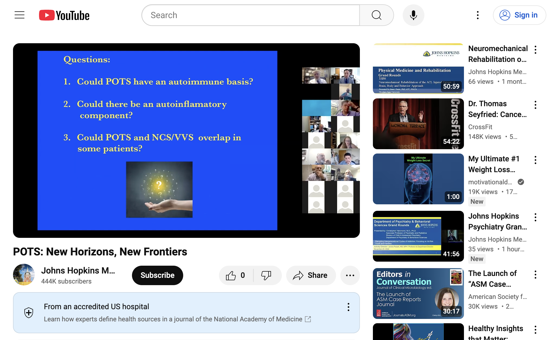Open the Weight Loss Secret brain thumbnail
The image size is (555, 340).
(x=418, y=179)
